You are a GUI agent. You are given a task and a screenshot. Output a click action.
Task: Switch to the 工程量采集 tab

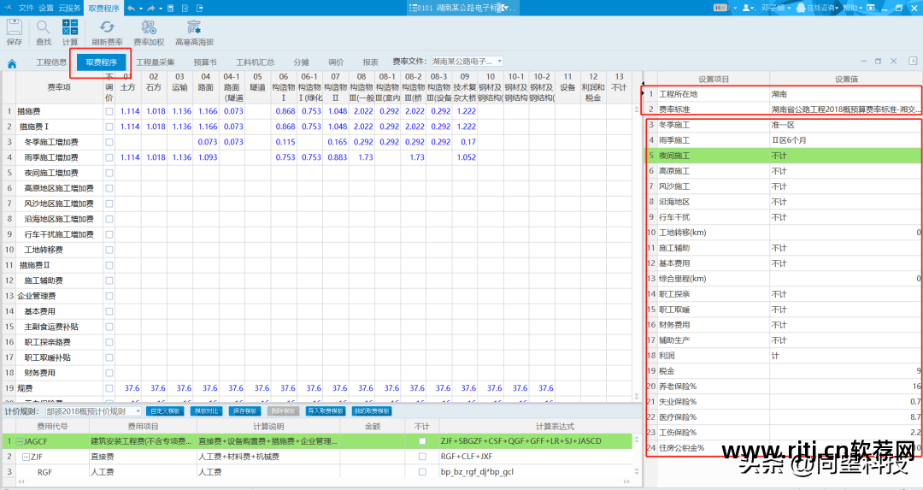pos(156,62)
